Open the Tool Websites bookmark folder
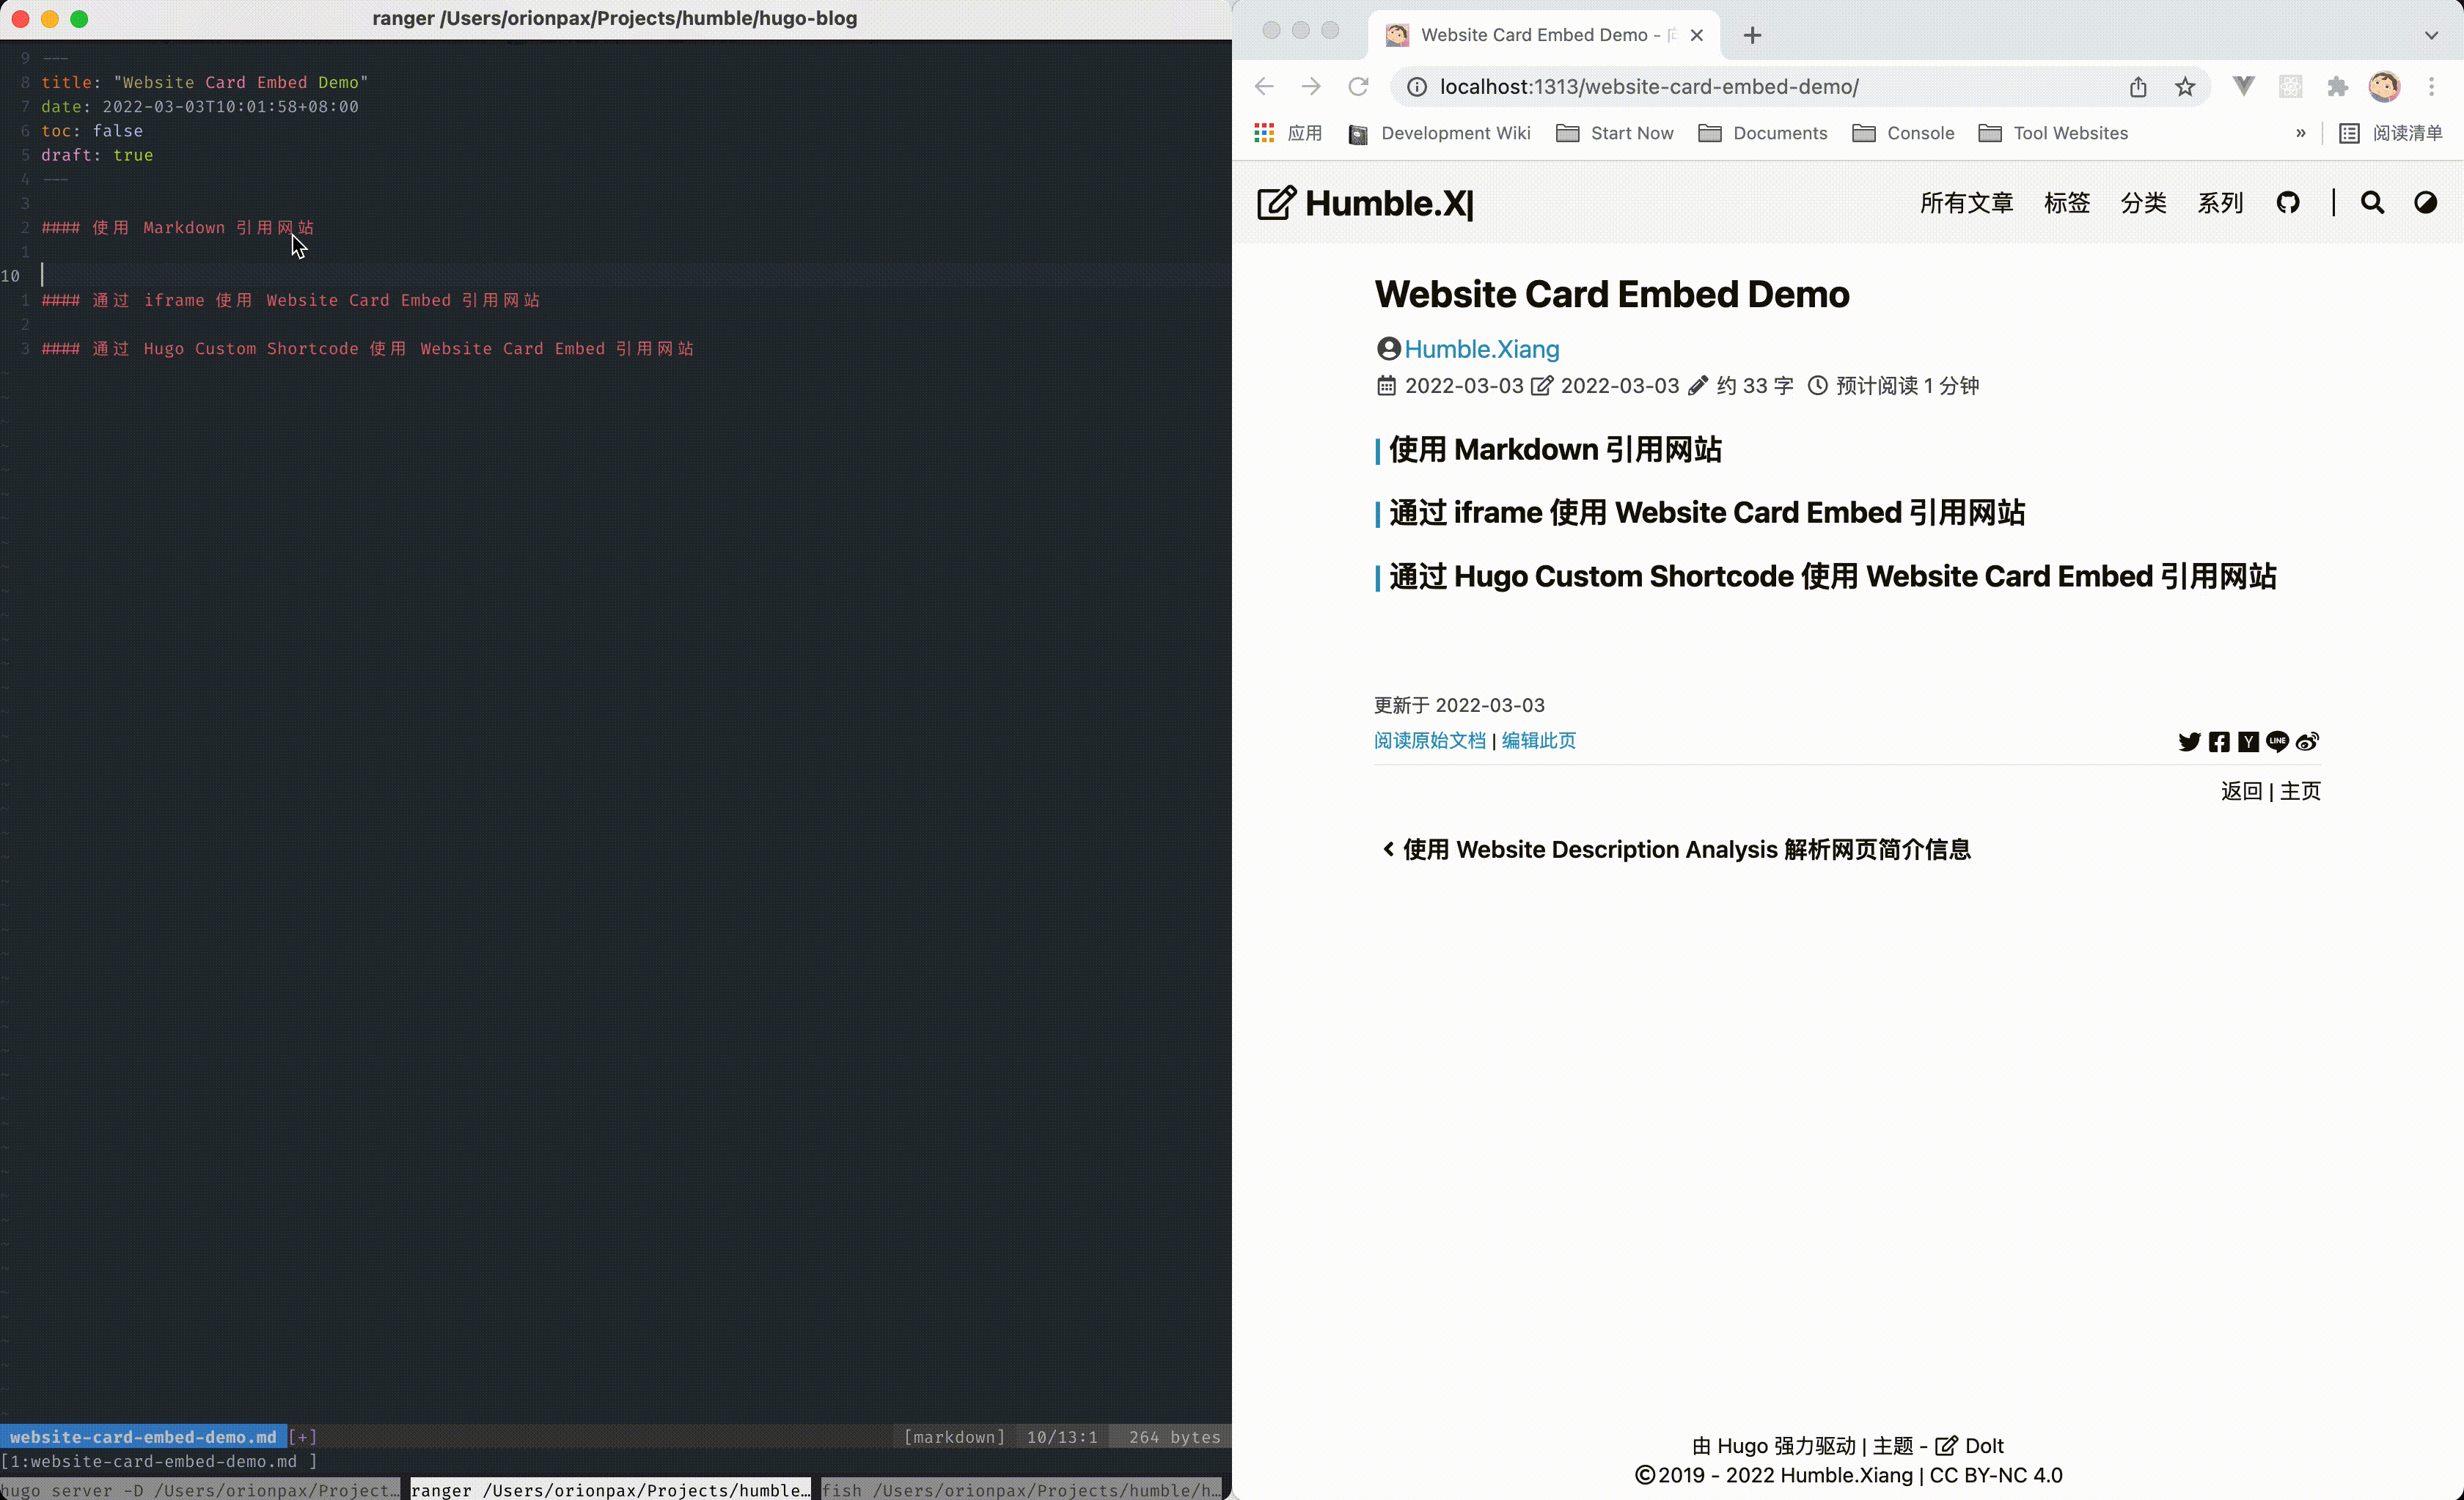Screen dimensions: 2464x1500 pyautogui.click(x=2053, y=133)
